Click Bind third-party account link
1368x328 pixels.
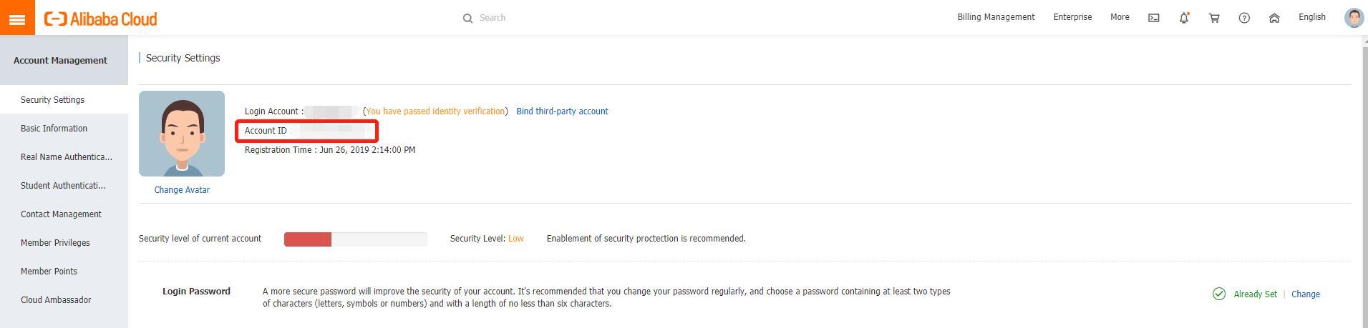562,111
